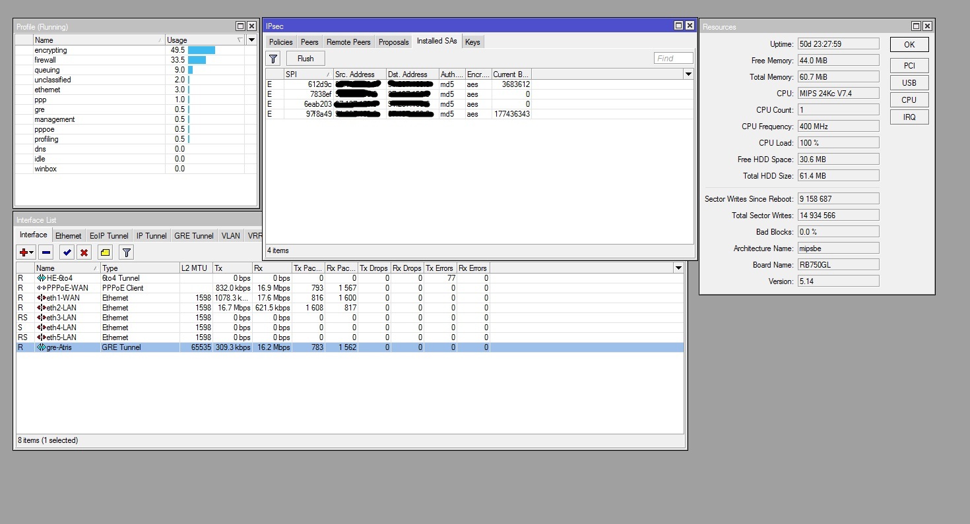This screenshot has height=524, width=970.
Task: Click the filter funnel in Interface List
Action: click(125, 252)
